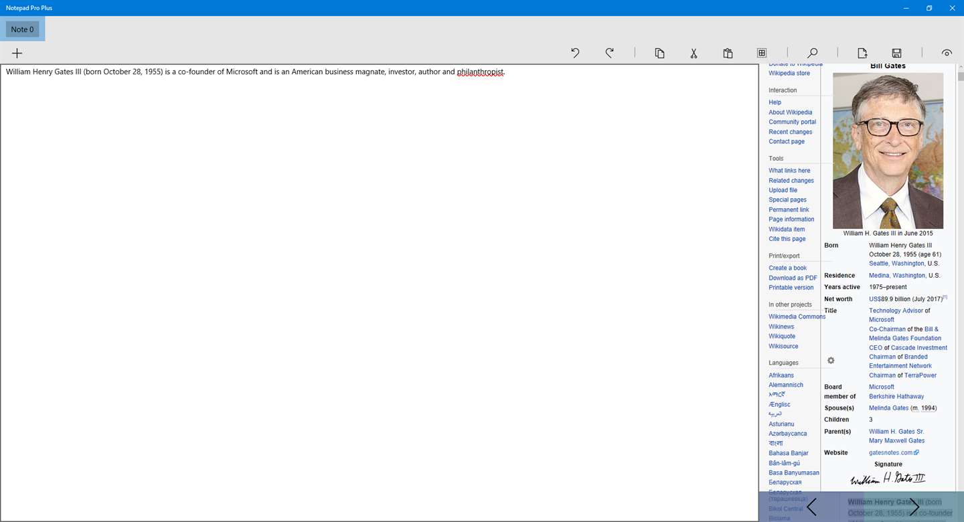Go back in the browser pane
The height and width of the screenshot is (522, 964).
click(x=811, y=507)
